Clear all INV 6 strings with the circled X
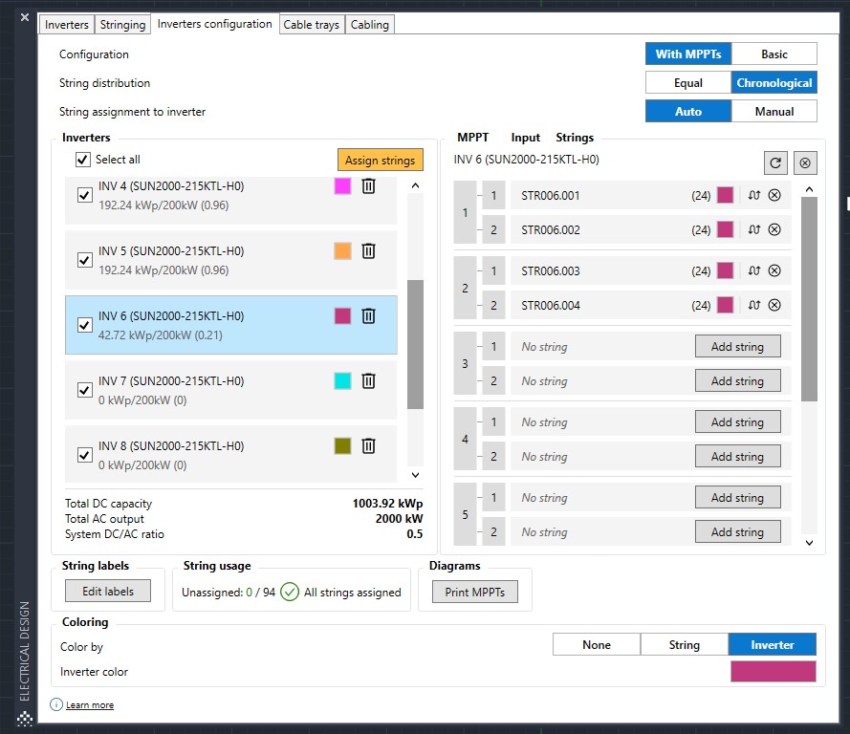This screenshot has width=850, height=734. [805, 162]
